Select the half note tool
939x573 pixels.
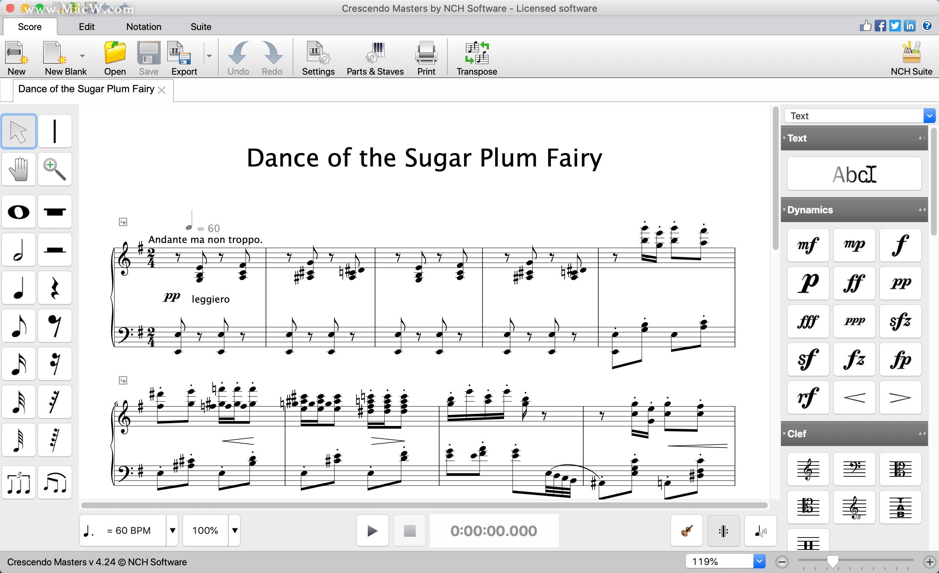(x=19, y=250)
